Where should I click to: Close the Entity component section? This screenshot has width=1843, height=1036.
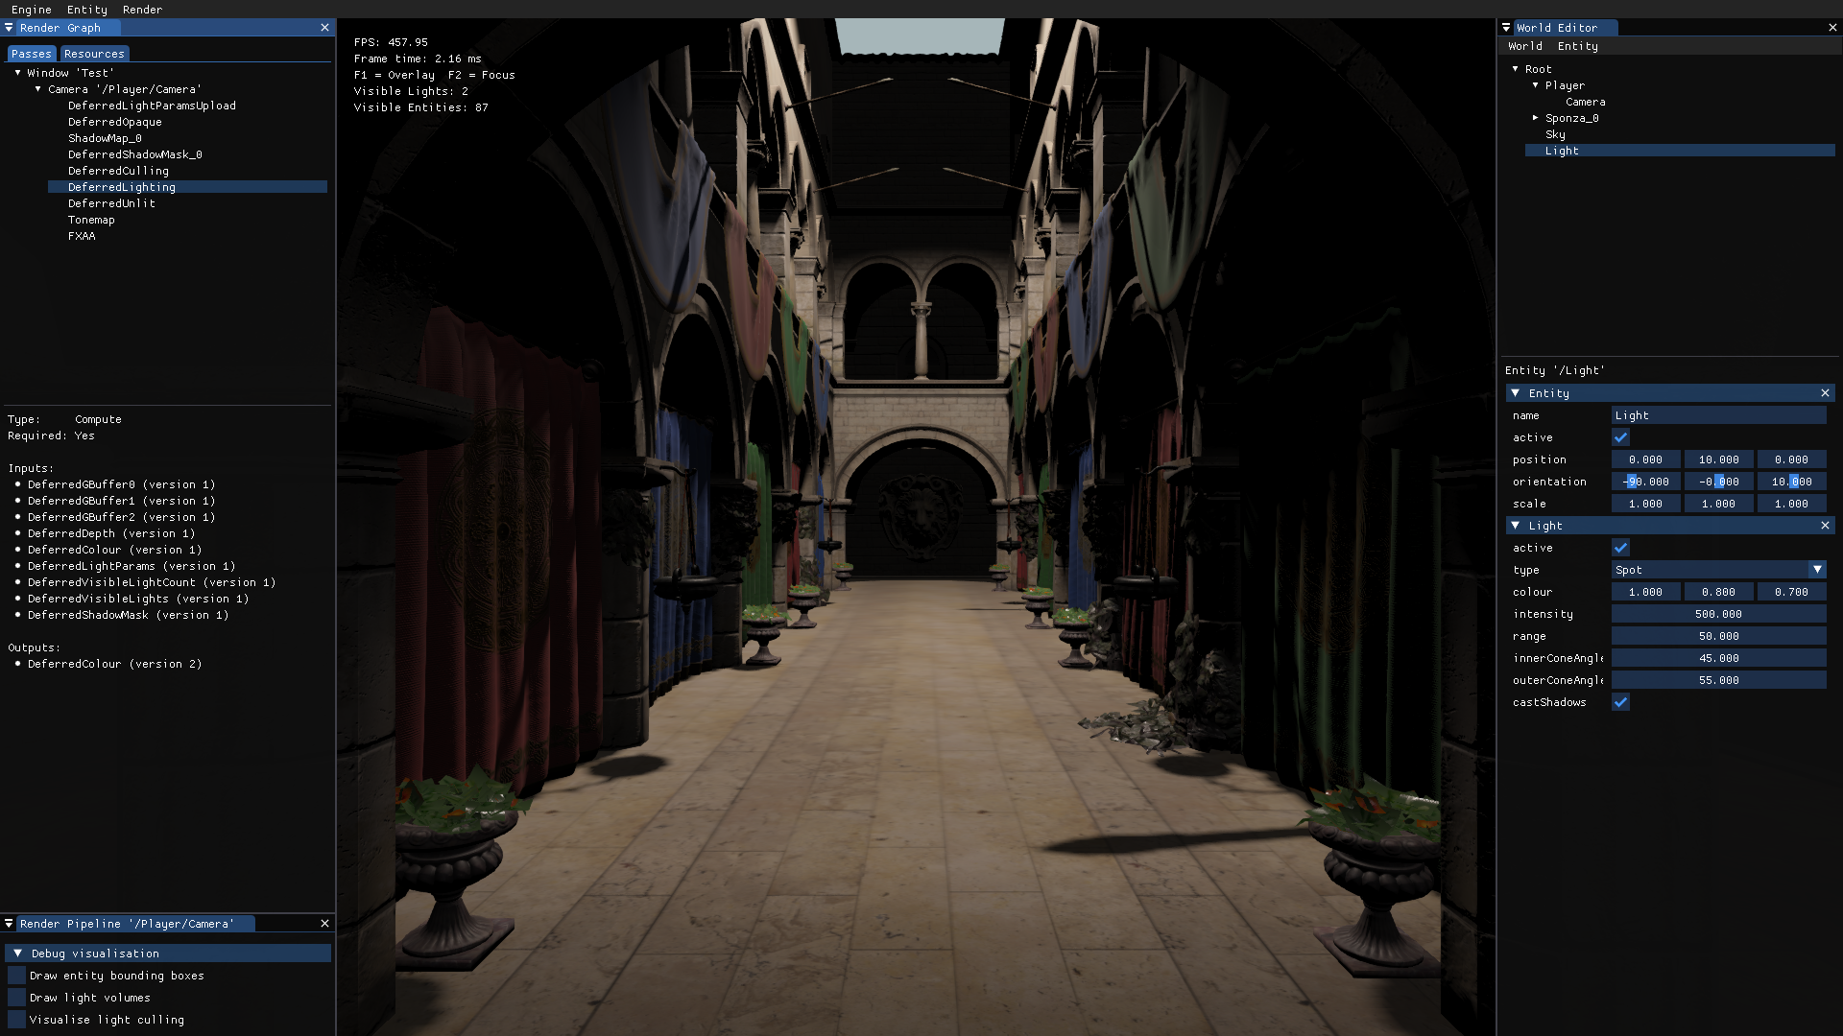pos(1825,393)
